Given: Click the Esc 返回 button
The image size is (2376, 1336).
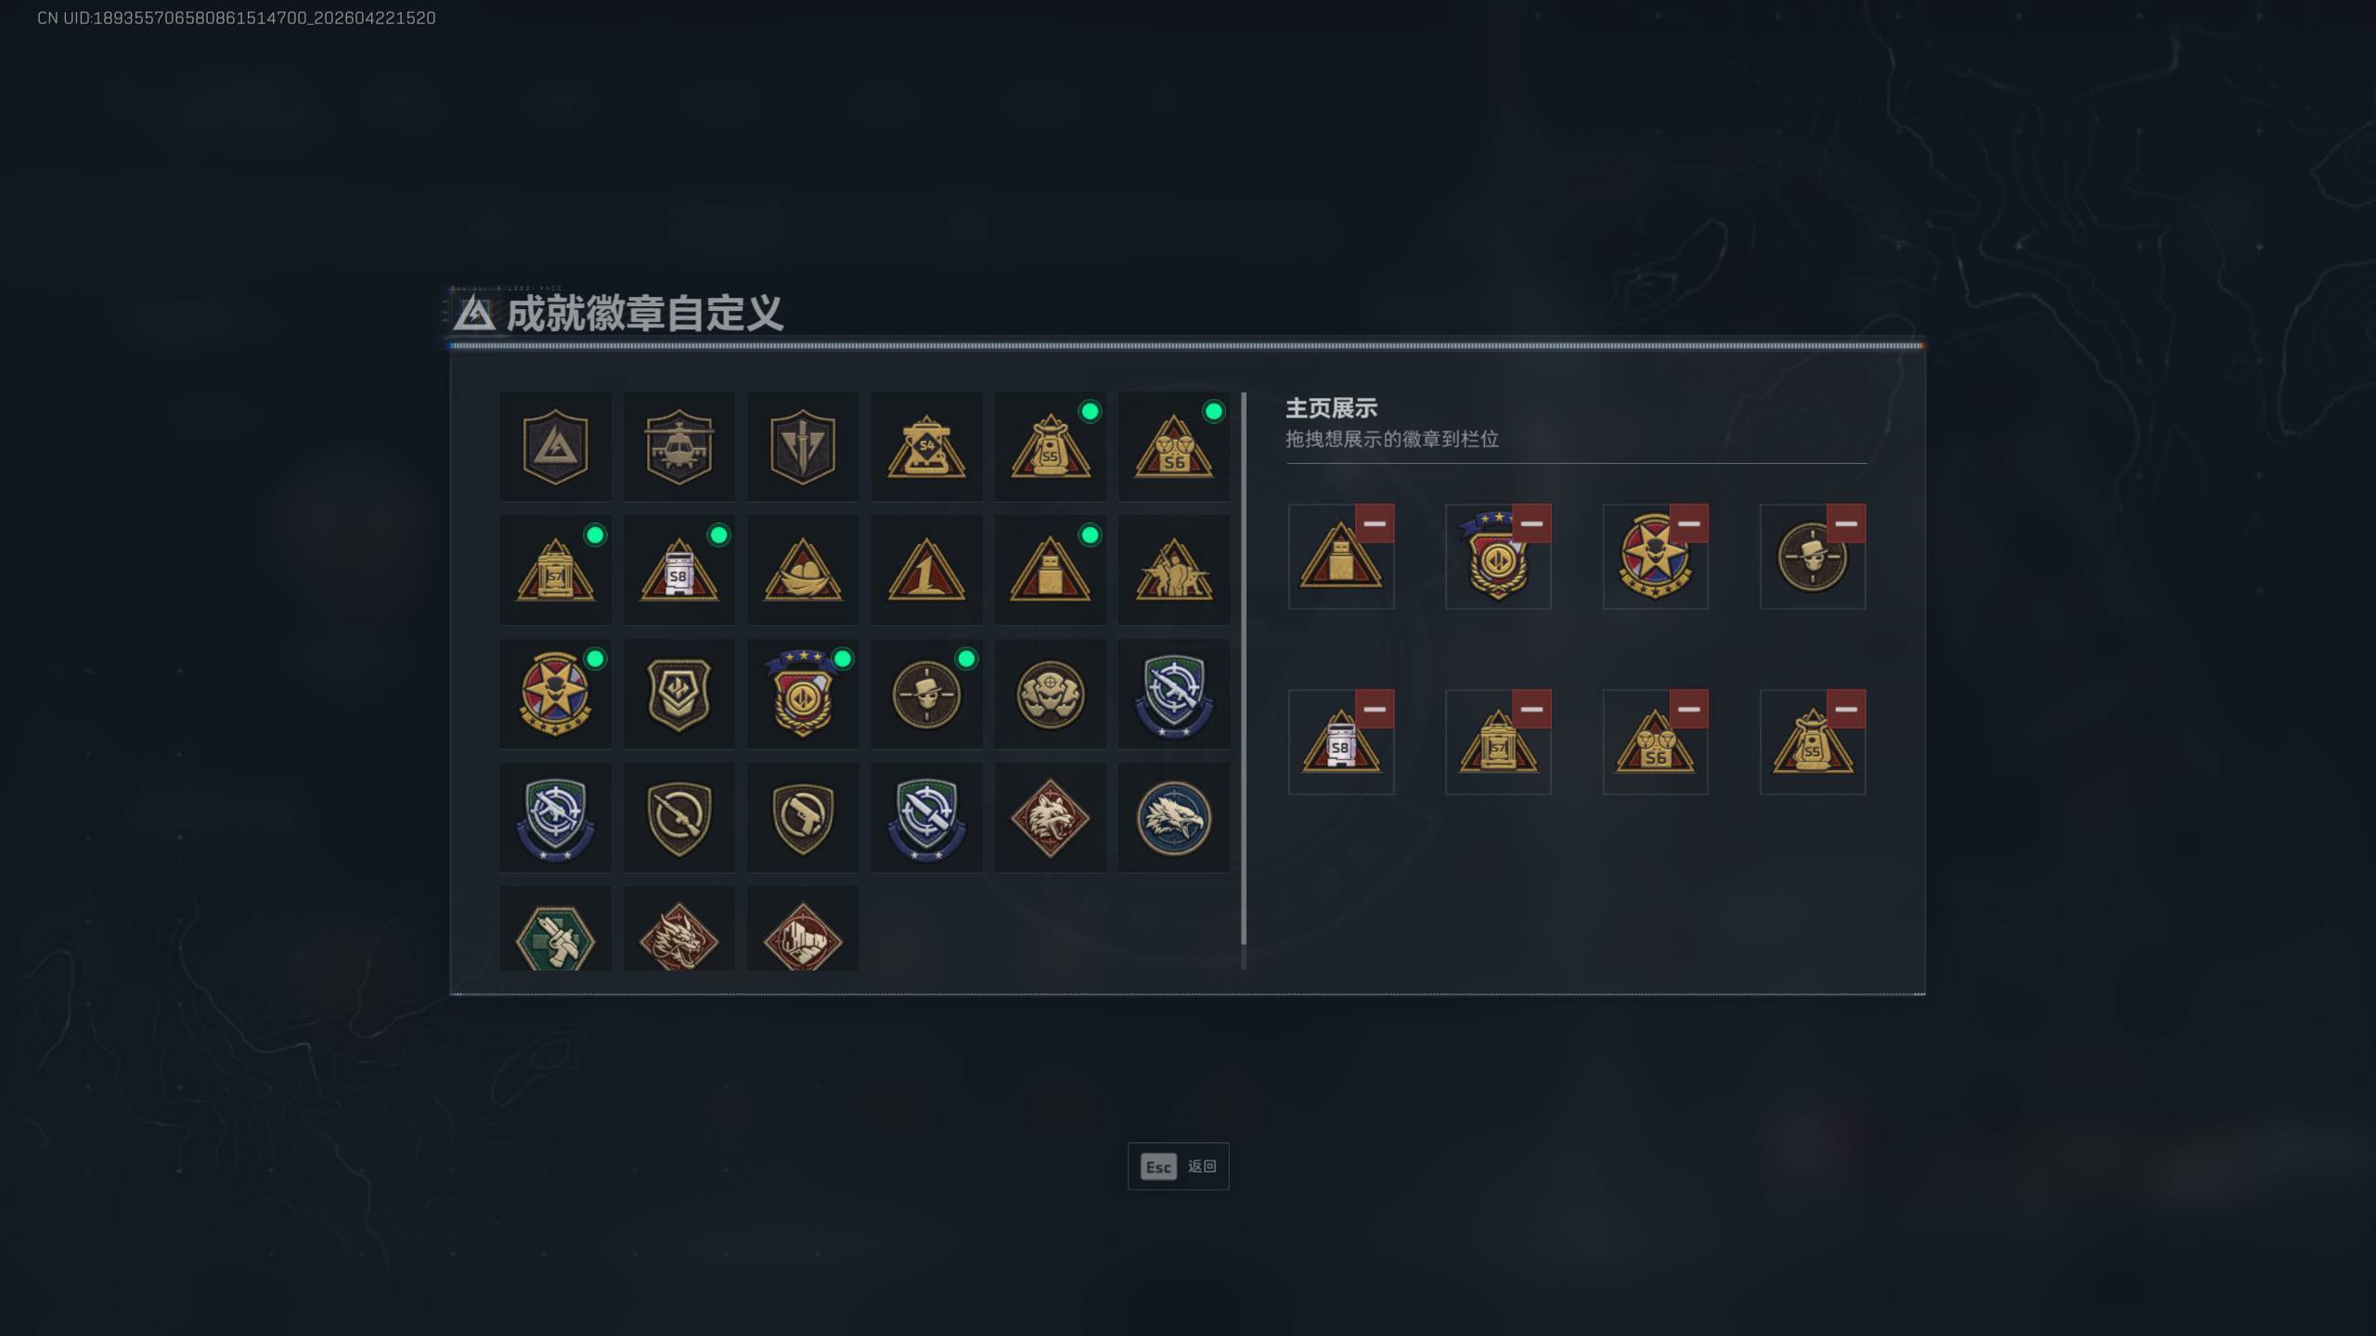Looking at the screenshot, I should 1178,1166.
